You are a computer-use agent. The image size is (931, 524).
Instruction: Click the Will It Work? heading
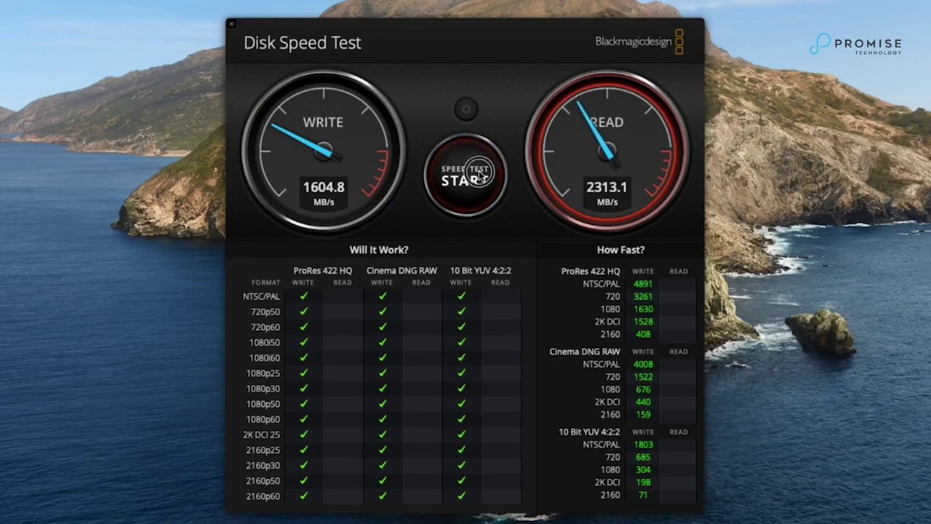379,250
